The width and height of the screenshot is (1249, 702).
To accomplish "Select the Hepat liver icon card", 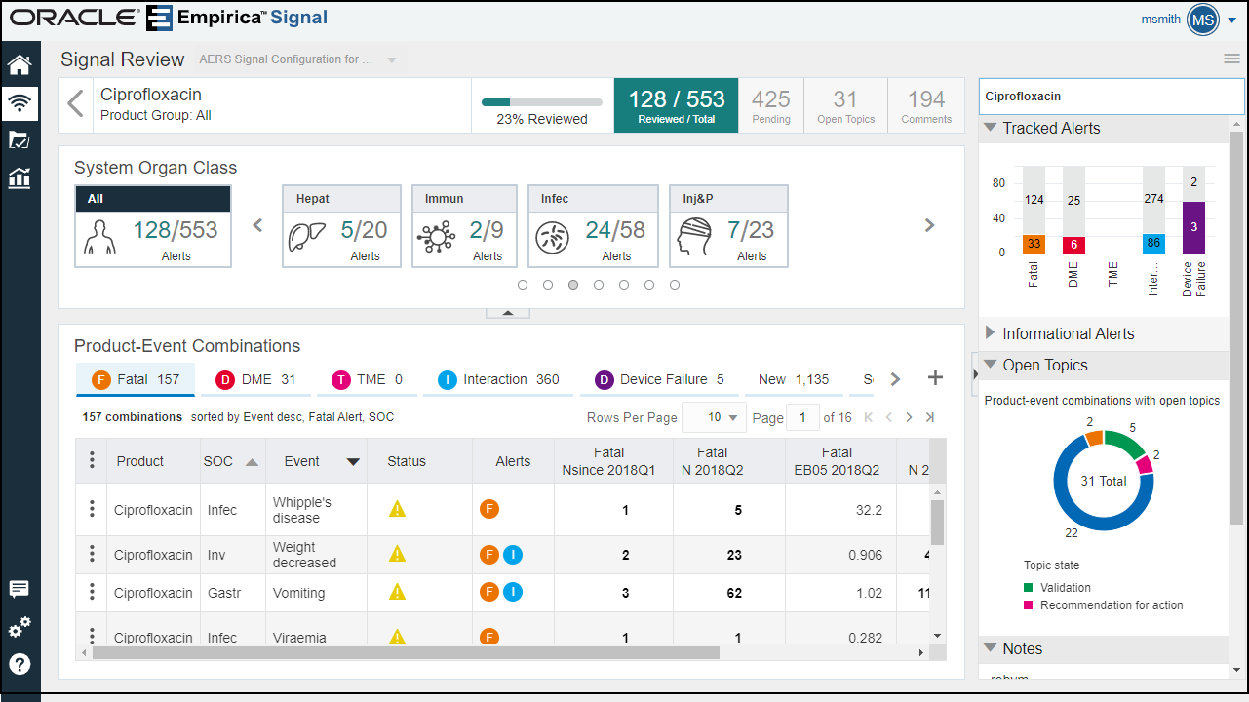I will coord(306,239).
